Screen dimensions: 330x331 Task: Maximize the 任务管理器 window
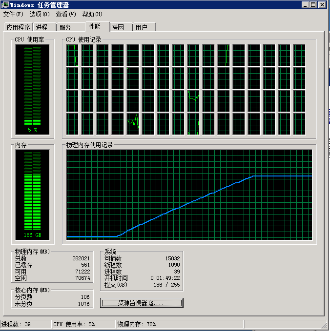[313, 5]
